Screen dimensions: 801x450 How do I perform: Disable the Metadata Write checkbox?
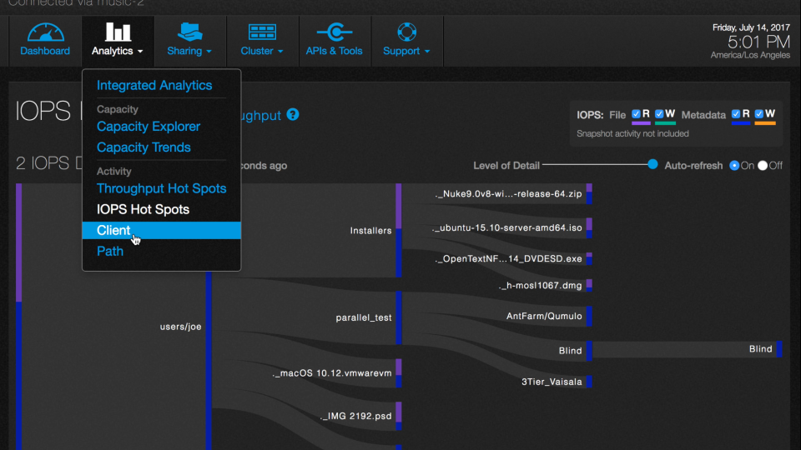tap(759, 114)
